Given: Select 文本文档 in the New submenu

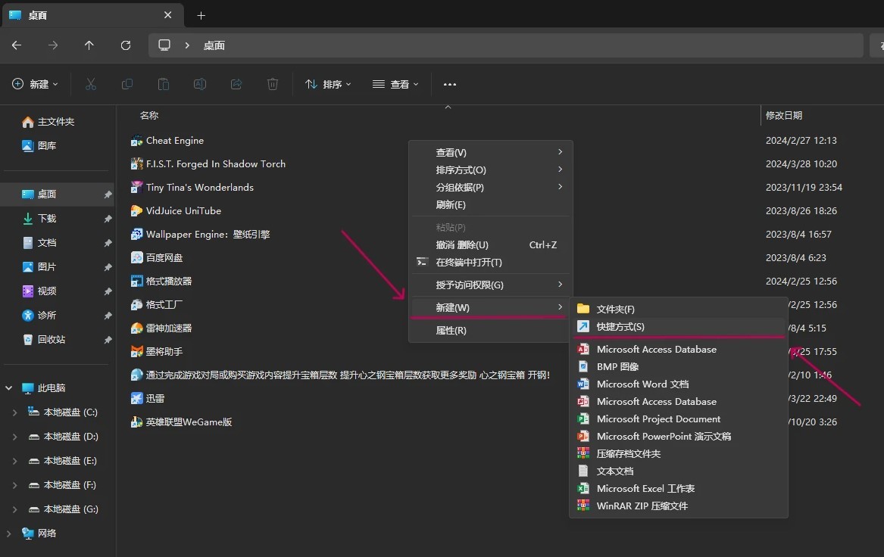Looking at the screenshot, I should (x=614, y=471).
